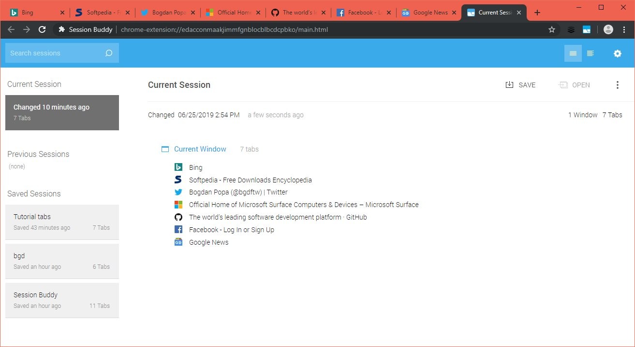
Task: Click the Search sessions field
Action: coord(62,53)
